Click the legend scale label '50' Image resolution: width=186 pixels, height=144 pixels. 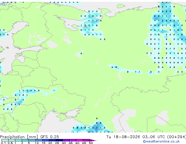(x=91, y=143)
